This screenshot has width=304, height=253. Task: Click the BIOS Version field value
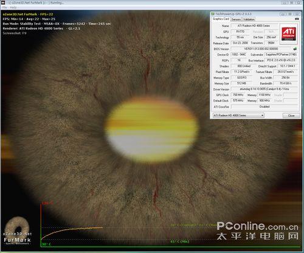click(261, 49)
